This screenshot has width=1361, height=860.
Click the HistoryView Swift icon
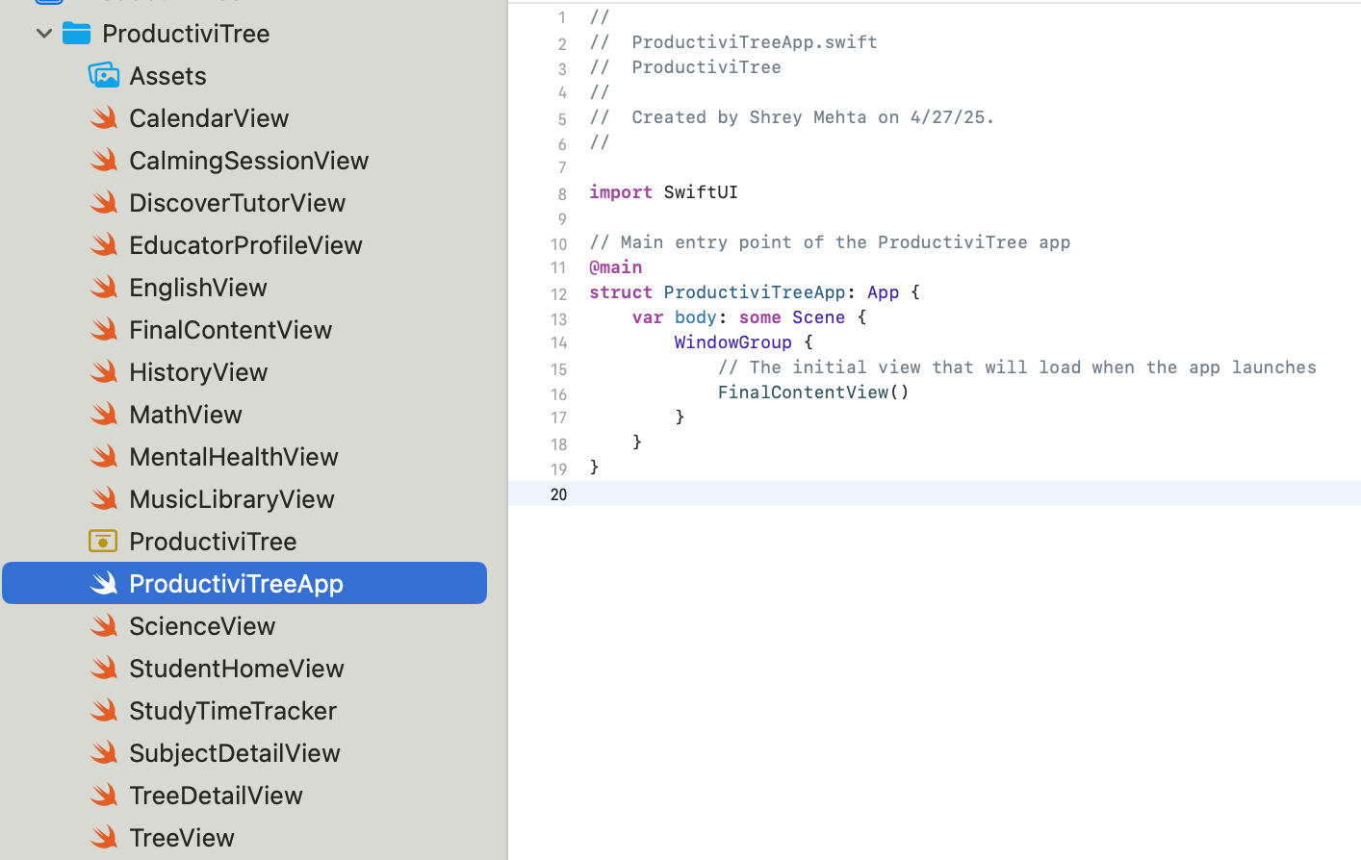click(x=104, y=371)
